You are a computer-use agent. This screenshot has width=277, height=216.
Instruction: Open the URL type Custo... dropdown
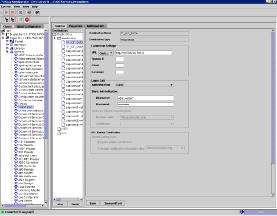click(106, 53)
